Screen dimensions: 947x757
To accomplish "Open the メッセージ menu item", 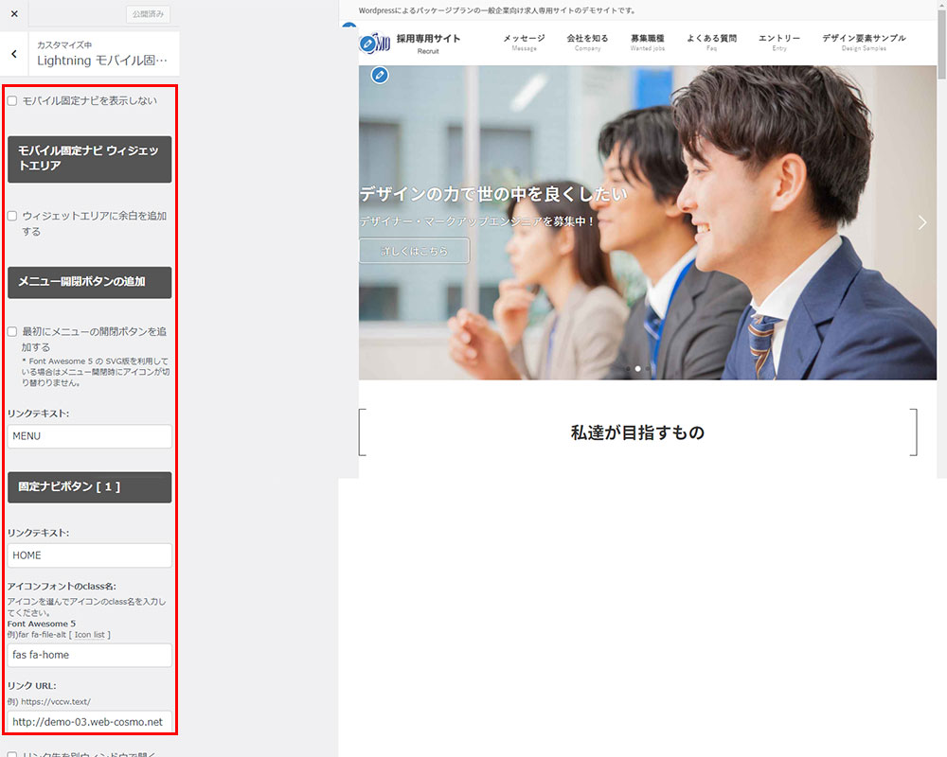I will [524, 42].
